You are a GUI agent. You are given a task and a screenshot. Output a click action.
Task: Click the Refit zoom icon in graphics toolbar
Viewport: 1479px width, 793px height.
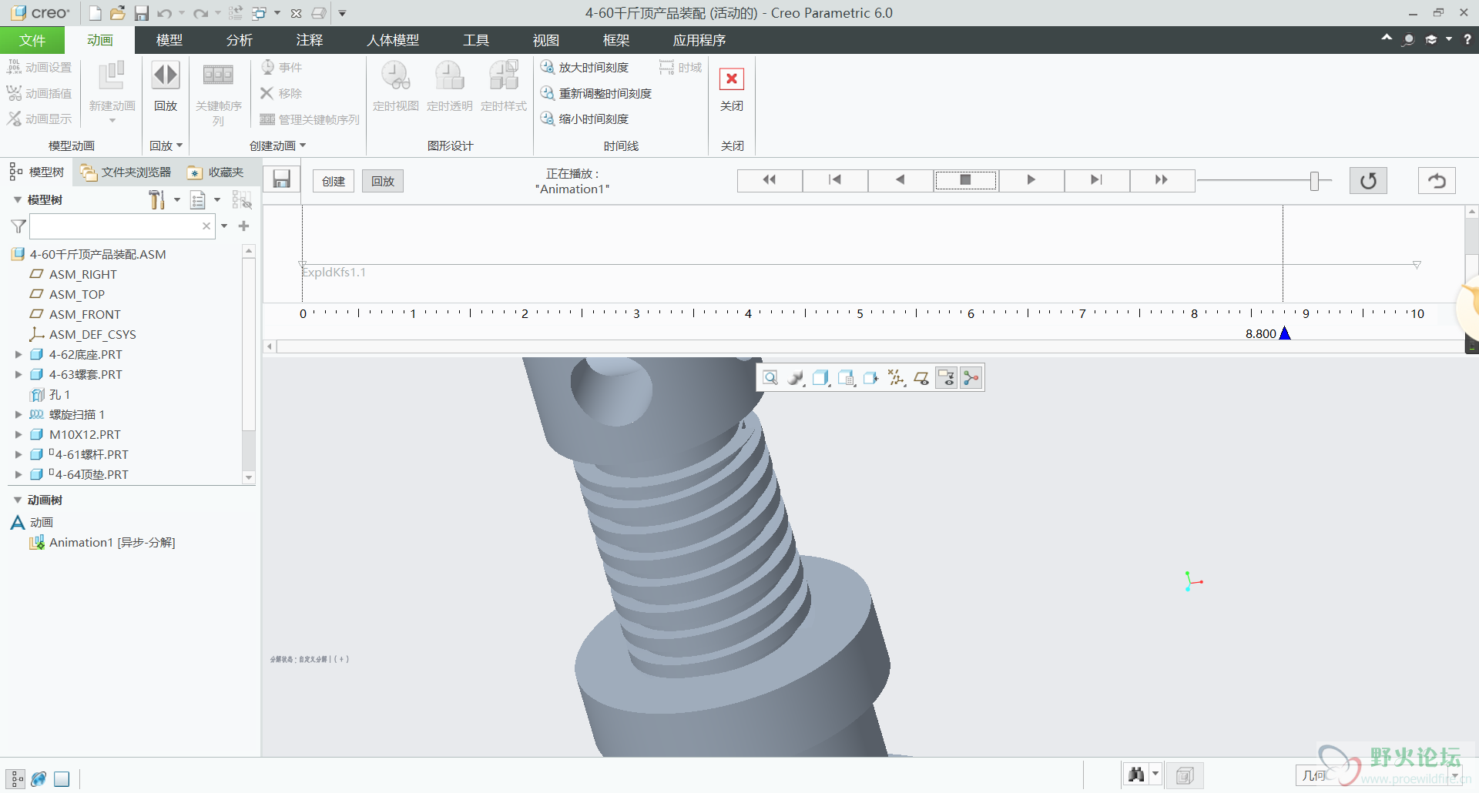pyautogui.click(x=770, y=377)
